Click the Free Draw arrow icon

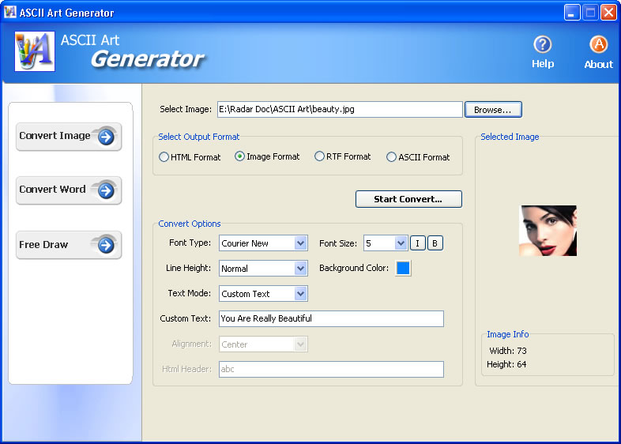point(106,245)
